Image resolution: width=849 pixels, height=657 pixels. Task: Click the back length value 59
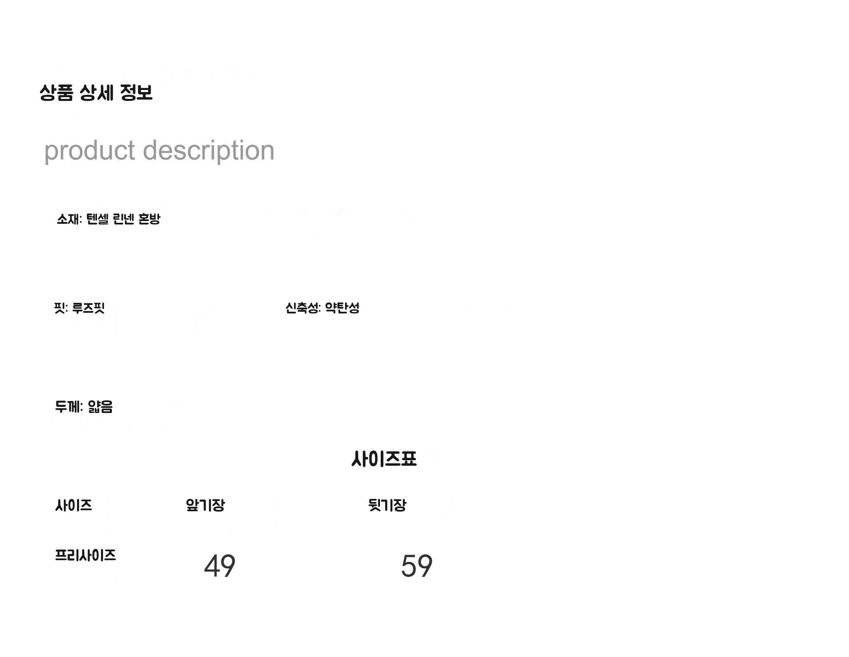[x=417, y=566]
